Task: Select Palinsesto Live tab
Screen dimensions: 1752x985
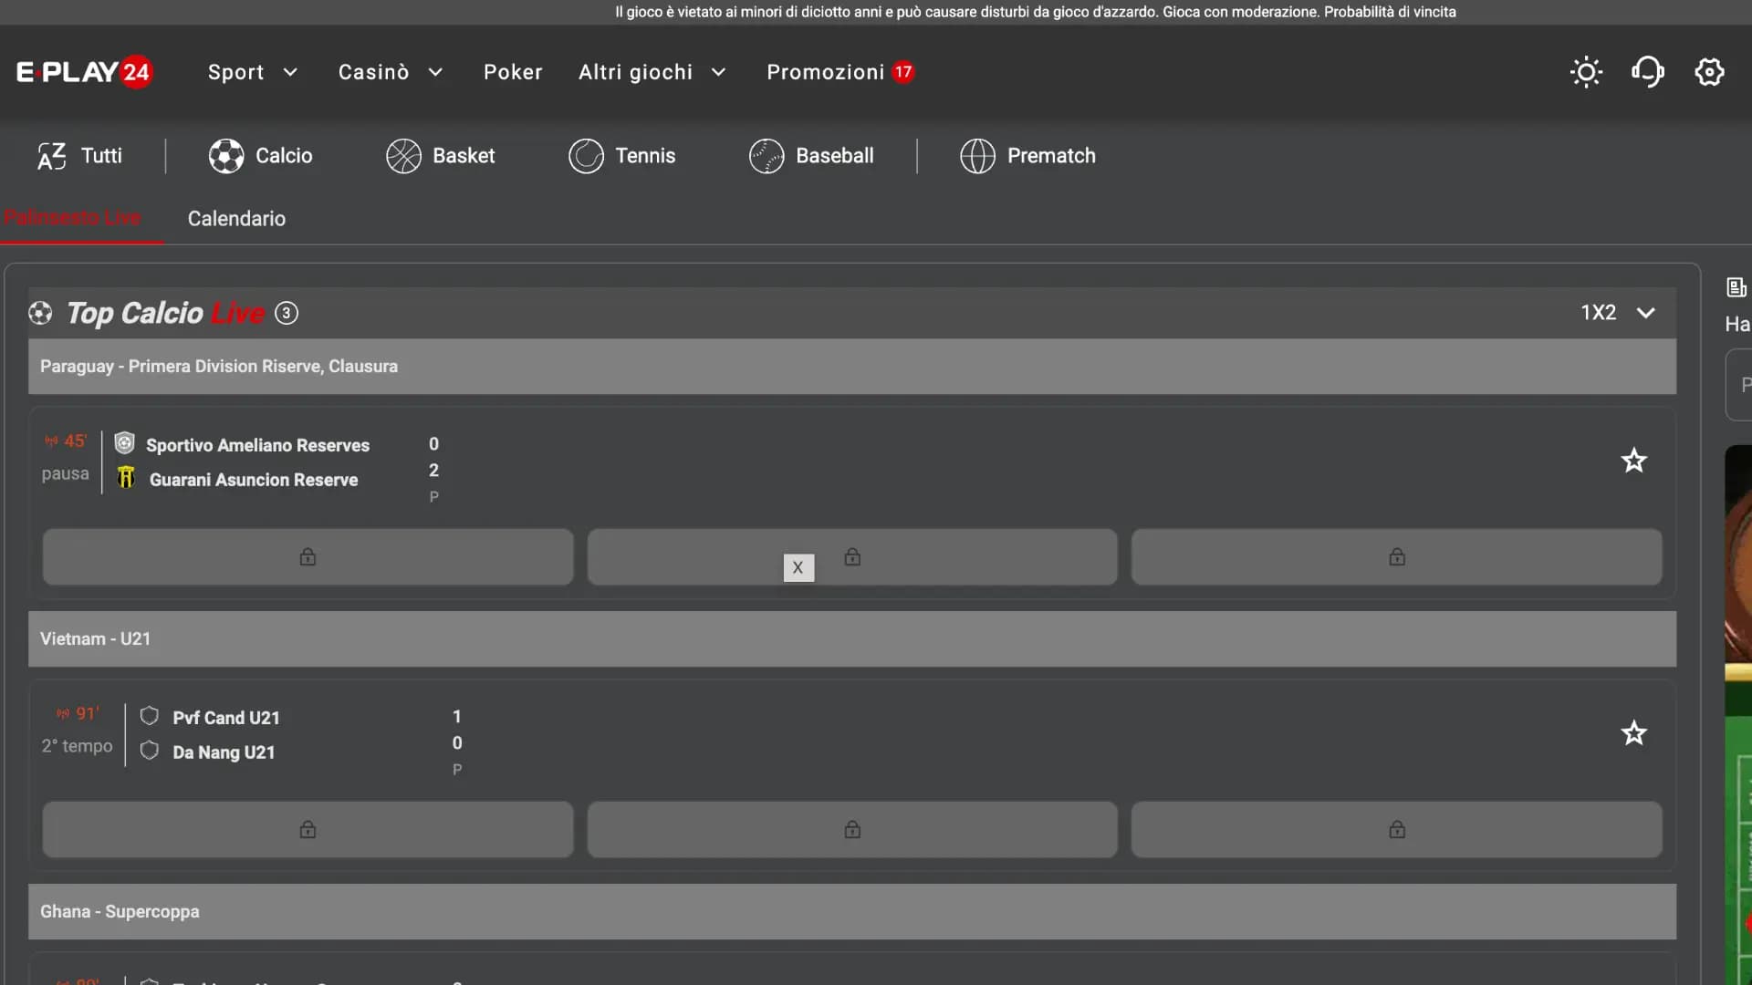Action: tap(72, 218)
